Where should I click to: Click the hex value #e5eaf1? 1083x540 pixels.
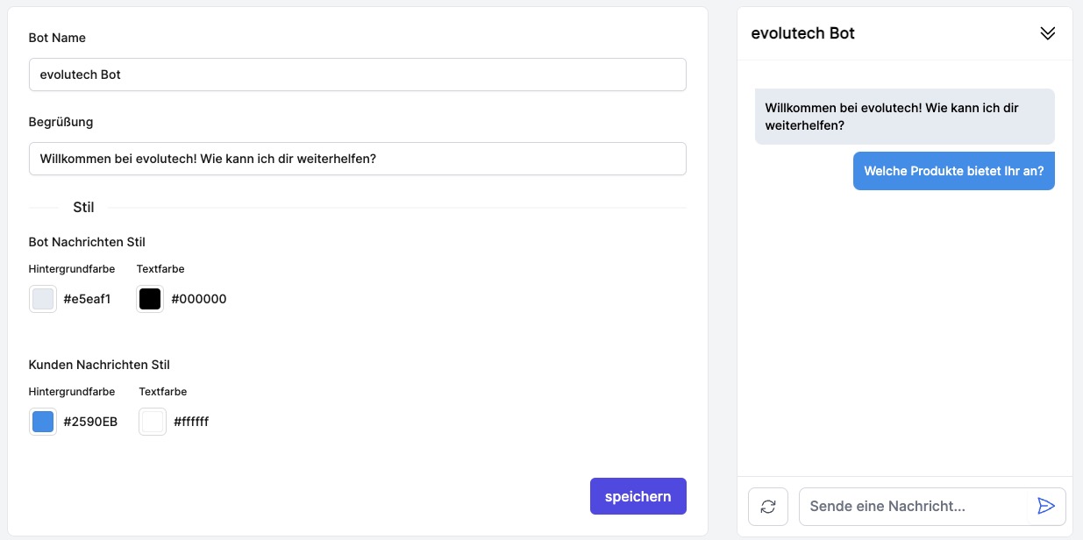pos(88,299)
